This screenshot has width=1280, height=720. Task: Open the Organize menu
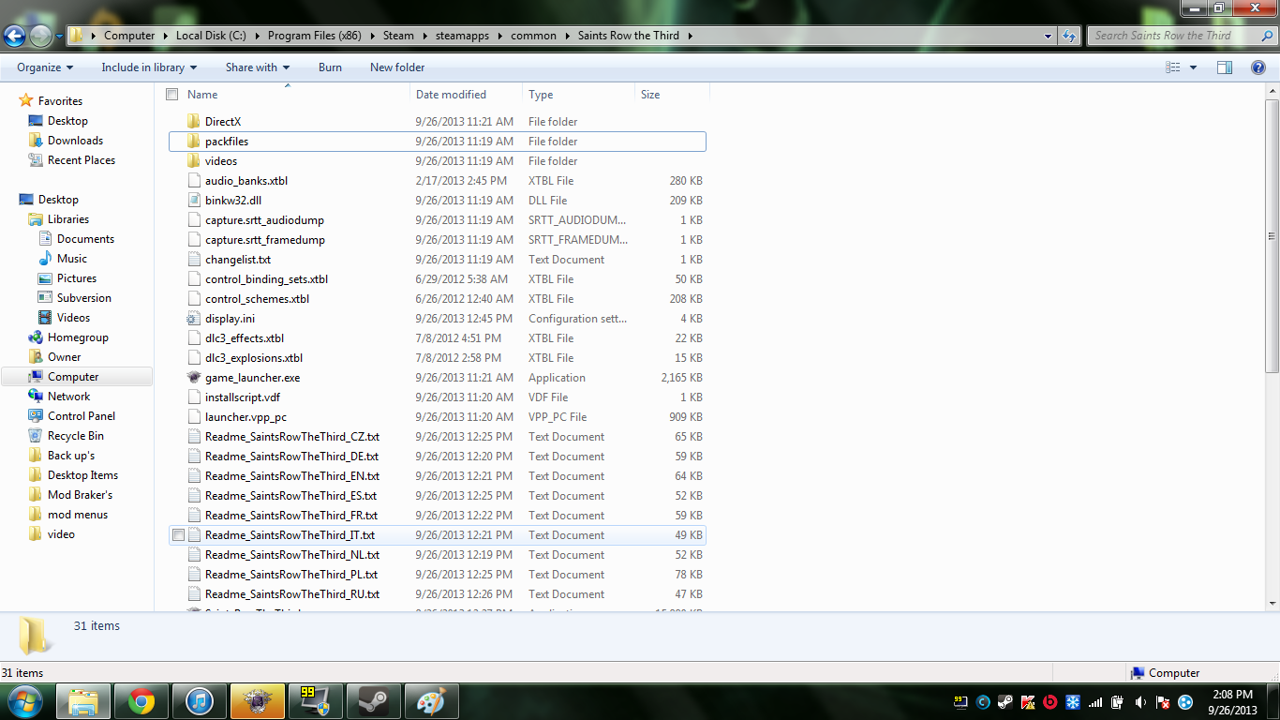(45, 67)
